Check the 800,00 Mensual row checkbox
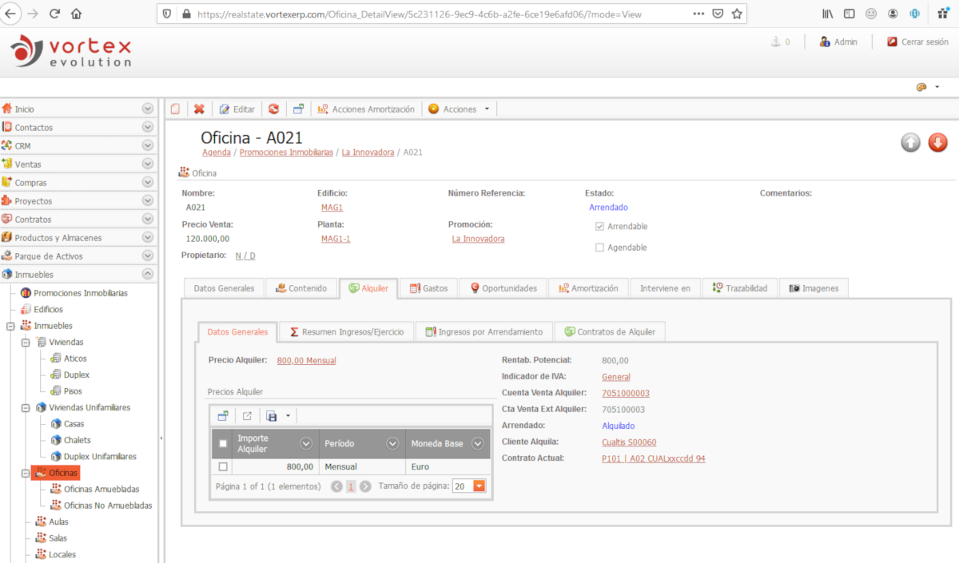Screen dimensions: 959x563 click(223, 466)
